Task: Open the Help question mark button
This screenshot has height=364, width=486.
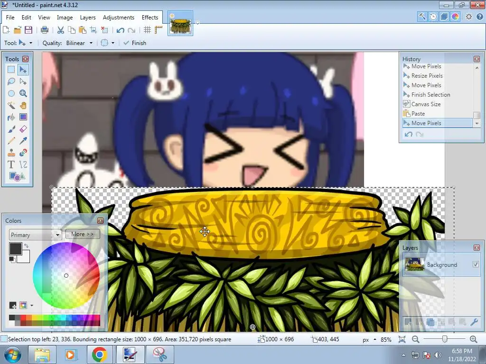Action: tap(479, 17)
